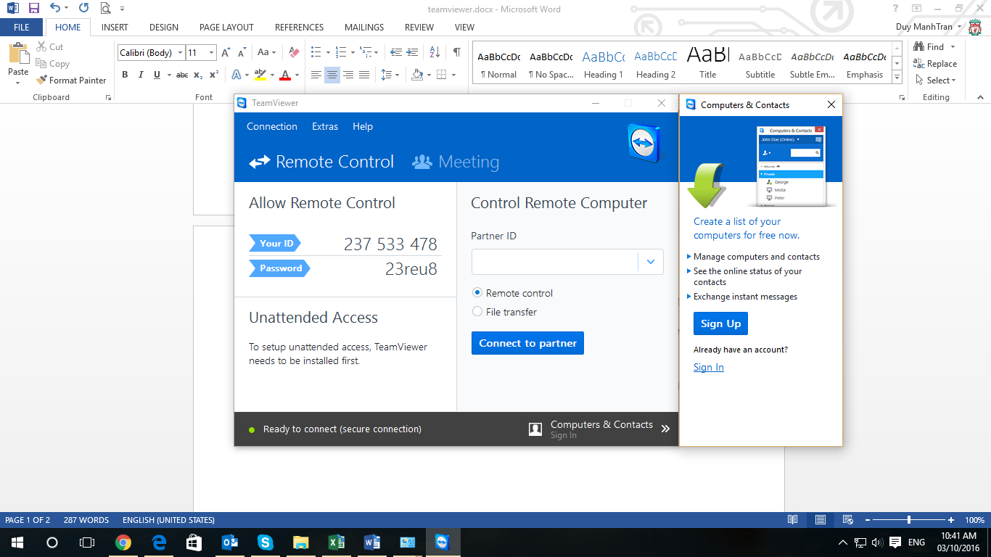Click the Replace button in Editing group
This screenshot has width=991, height=557.
coord(936,64)
